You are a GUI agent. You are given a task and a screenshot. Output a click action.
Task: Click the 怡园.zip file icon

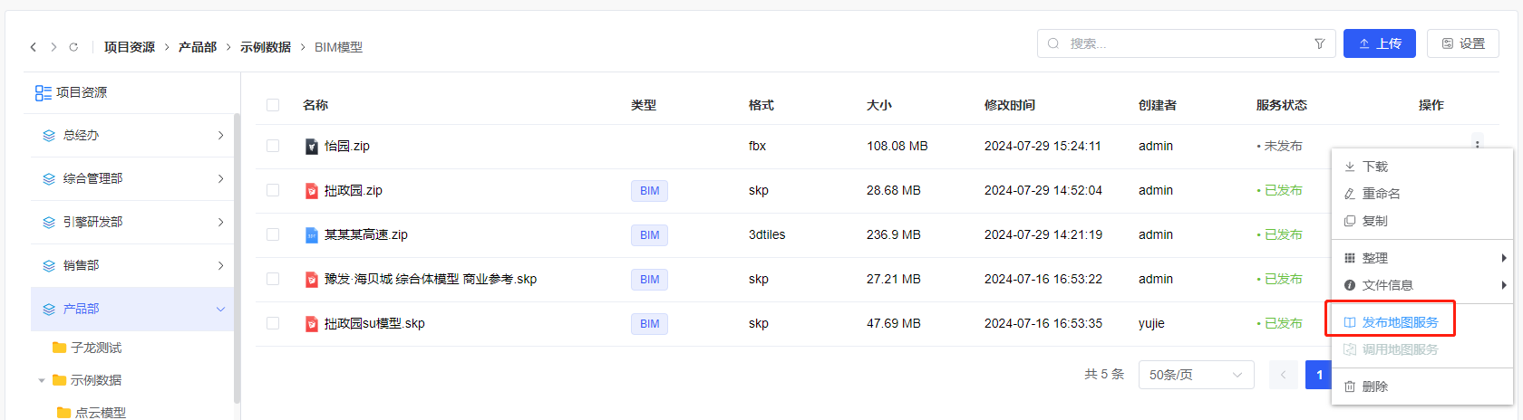tap(312, 147)
